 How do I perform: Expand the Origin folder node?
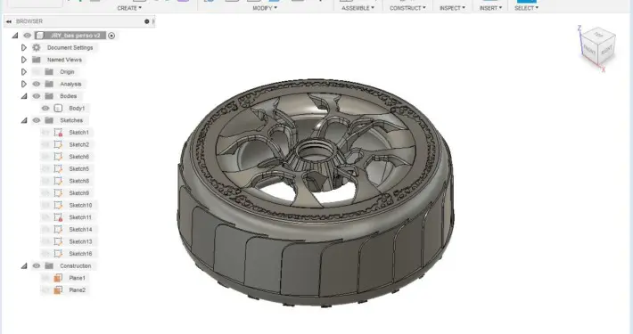tap(24, 72)
